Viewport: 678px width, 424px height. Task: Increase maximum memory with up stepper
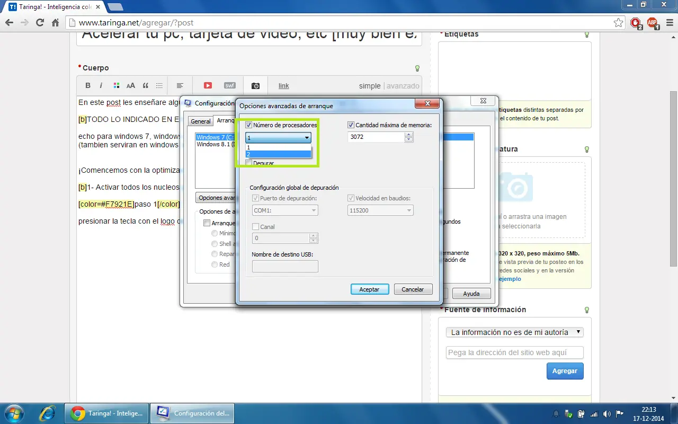[408, 135]
